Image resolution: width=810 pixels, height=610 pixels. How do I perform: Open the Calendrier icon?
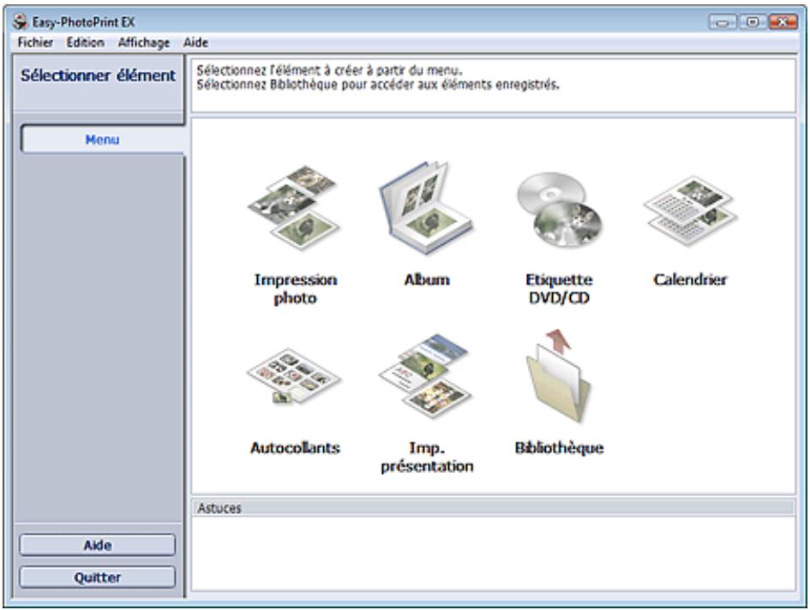click(x=690, y=211)
